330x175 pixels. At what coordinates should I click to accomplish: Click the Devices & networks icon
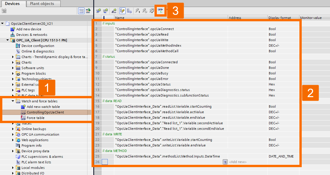[x=13, y=34]
